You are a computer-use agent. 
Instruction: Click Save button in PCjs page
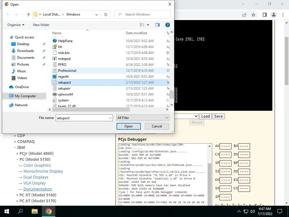pyautogui.click(x=218, y=116)
